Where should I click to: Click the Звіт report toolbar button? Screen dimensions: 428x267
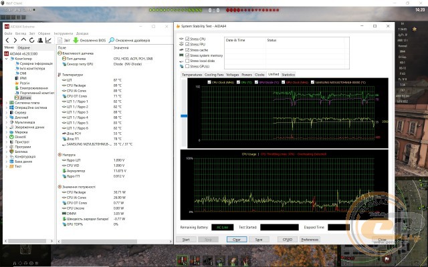64,40
